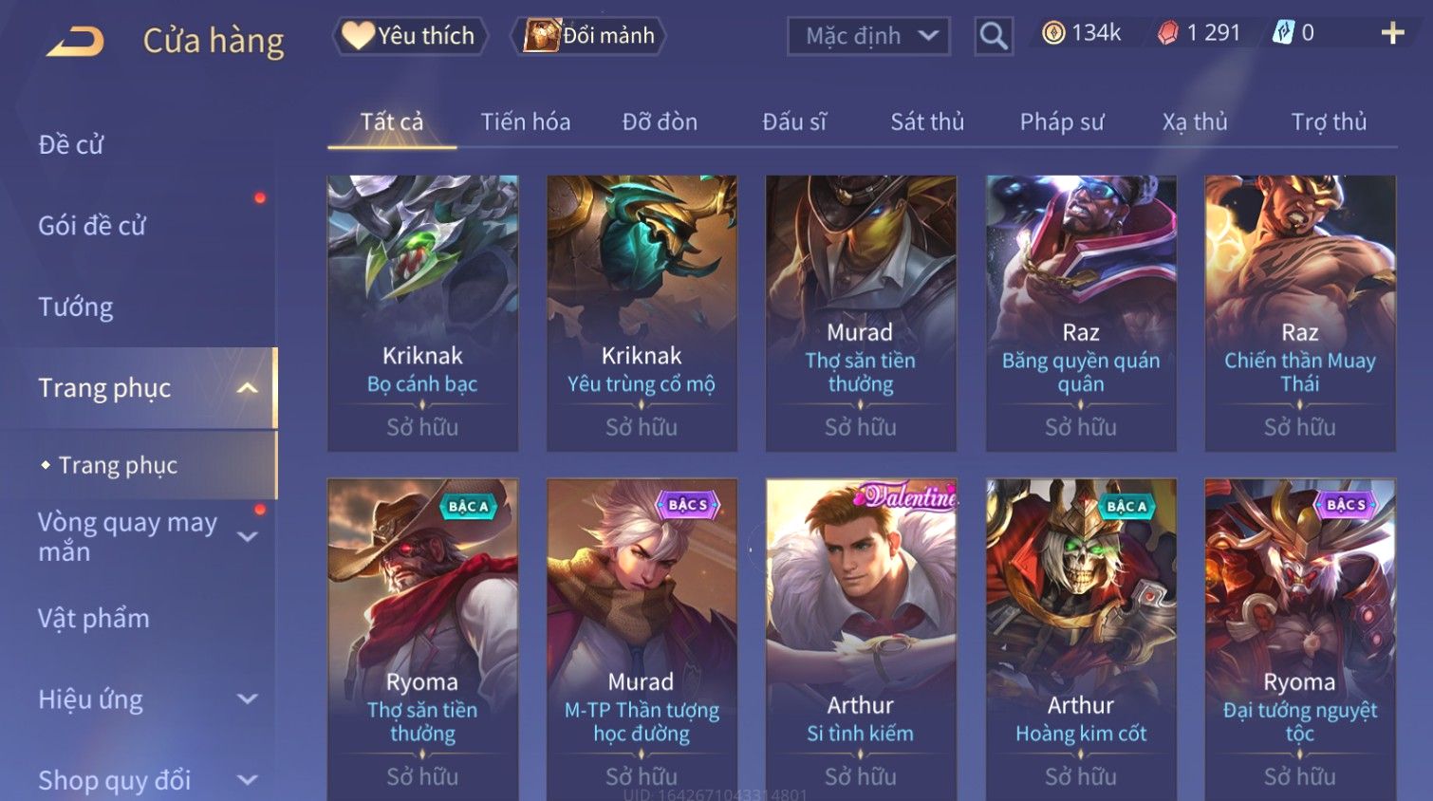Click the golden back arrow icon
This screenshot has width=1433, height=801.
coord(75,41)
